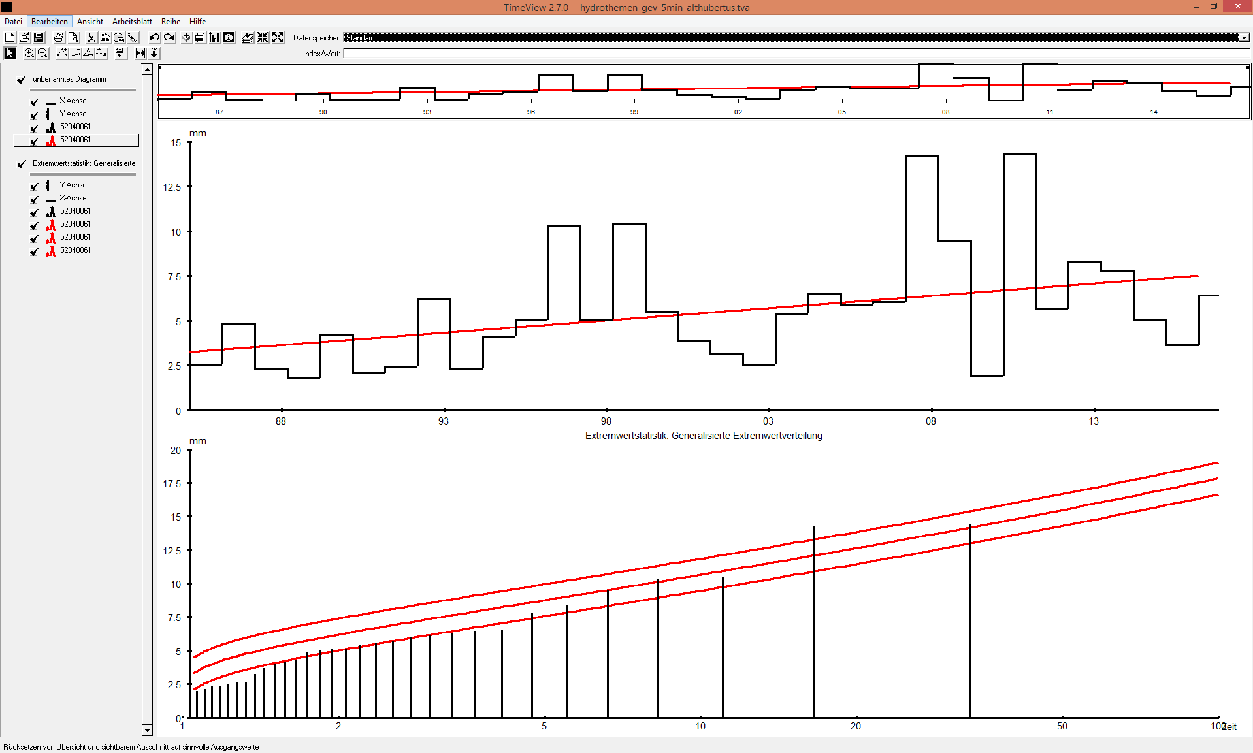Click into the Index/Wert input field
This screenshot has height=753, width=1253.
pos(796,54)
